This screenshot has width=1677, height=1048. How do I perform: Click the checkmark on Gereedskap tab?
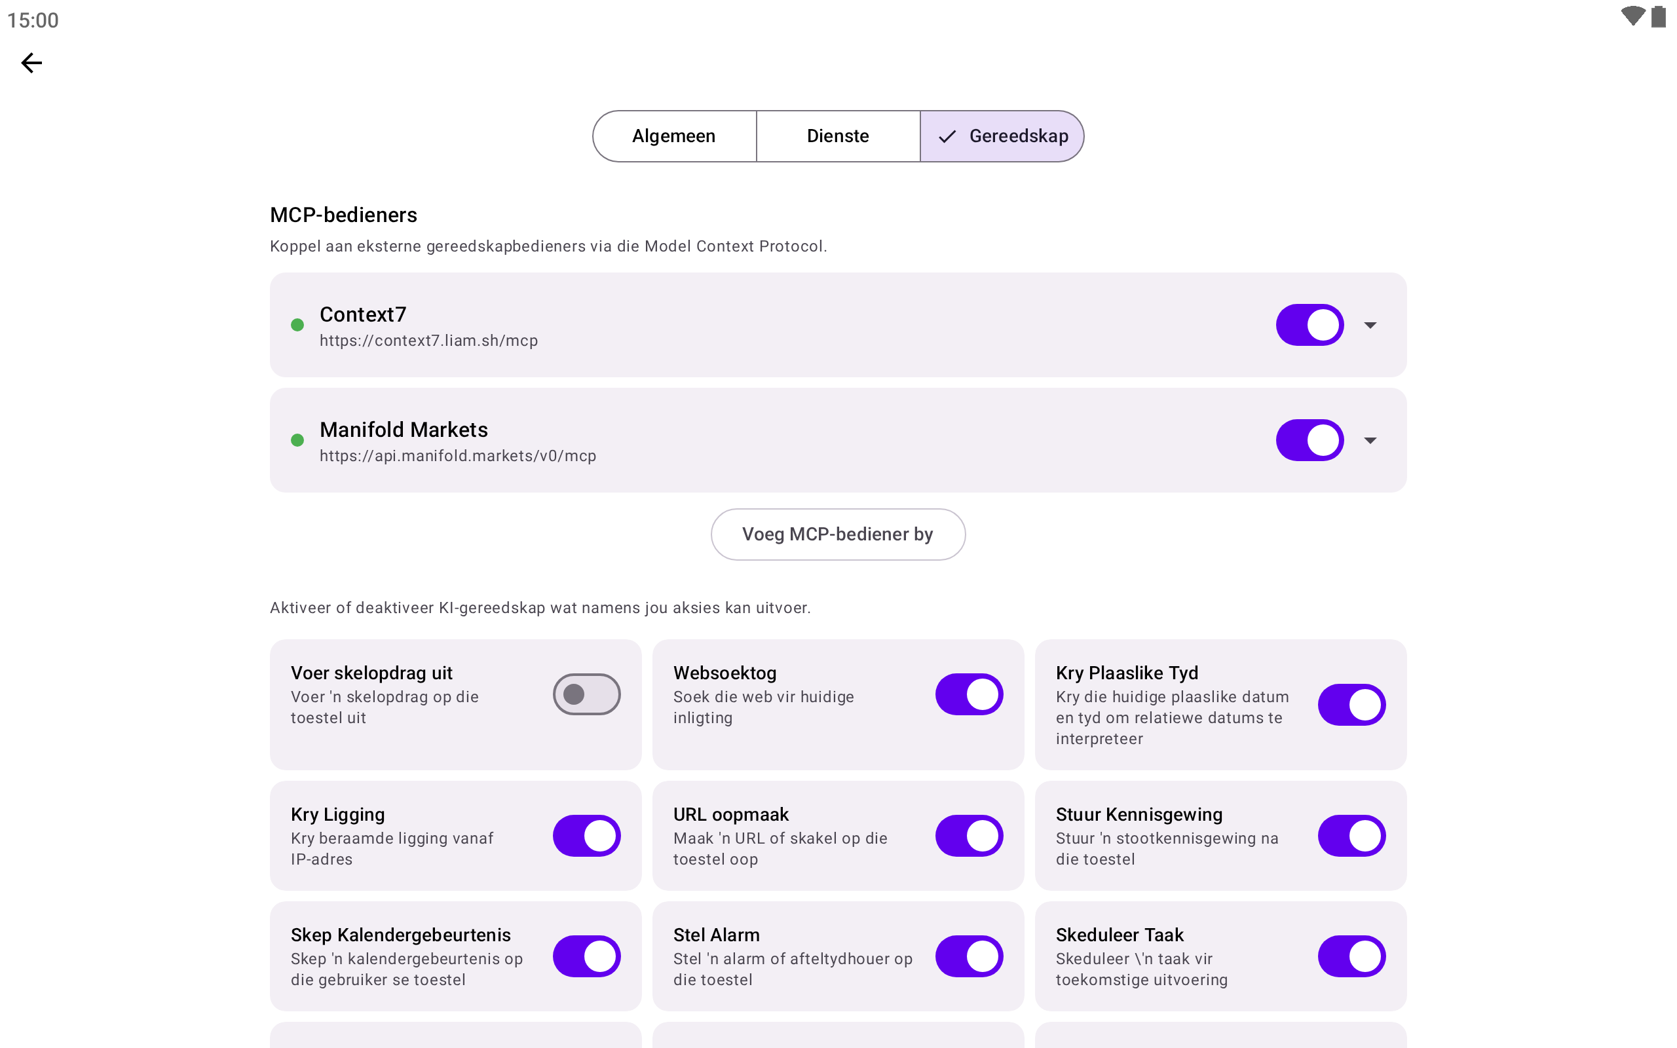pyautogui.click(x=947, y=136)
